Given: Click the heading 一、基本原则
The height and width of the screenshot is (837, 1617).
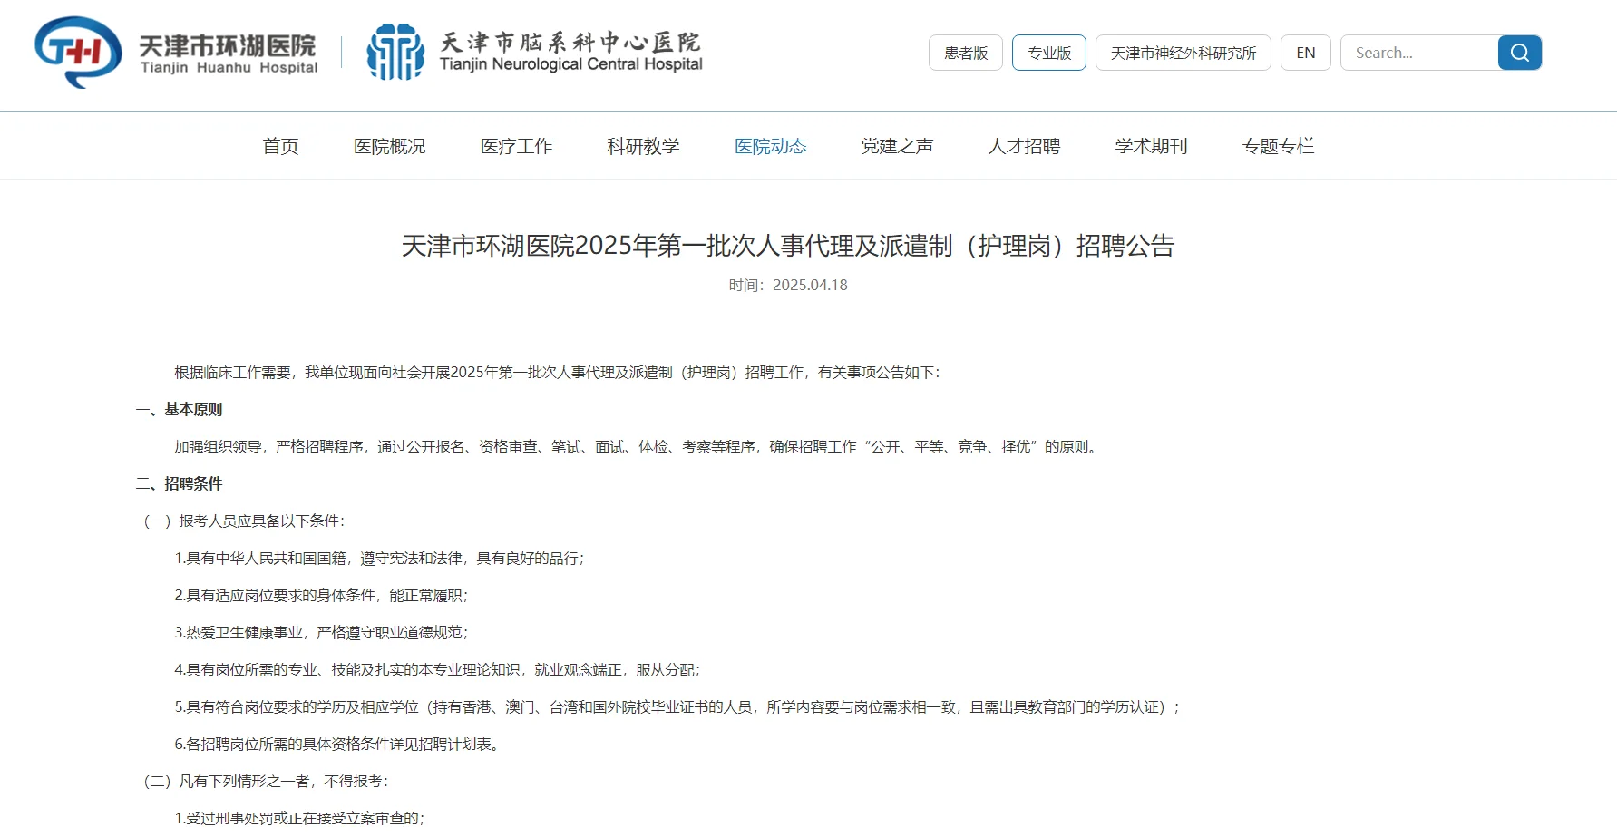Looking at the screenshot, I should [x=180, y=410].
